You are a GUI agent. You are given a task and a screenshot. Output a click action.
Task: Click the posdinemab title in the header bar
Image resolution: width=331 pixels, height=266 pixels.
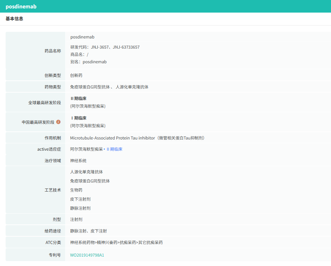coord(21,7)
